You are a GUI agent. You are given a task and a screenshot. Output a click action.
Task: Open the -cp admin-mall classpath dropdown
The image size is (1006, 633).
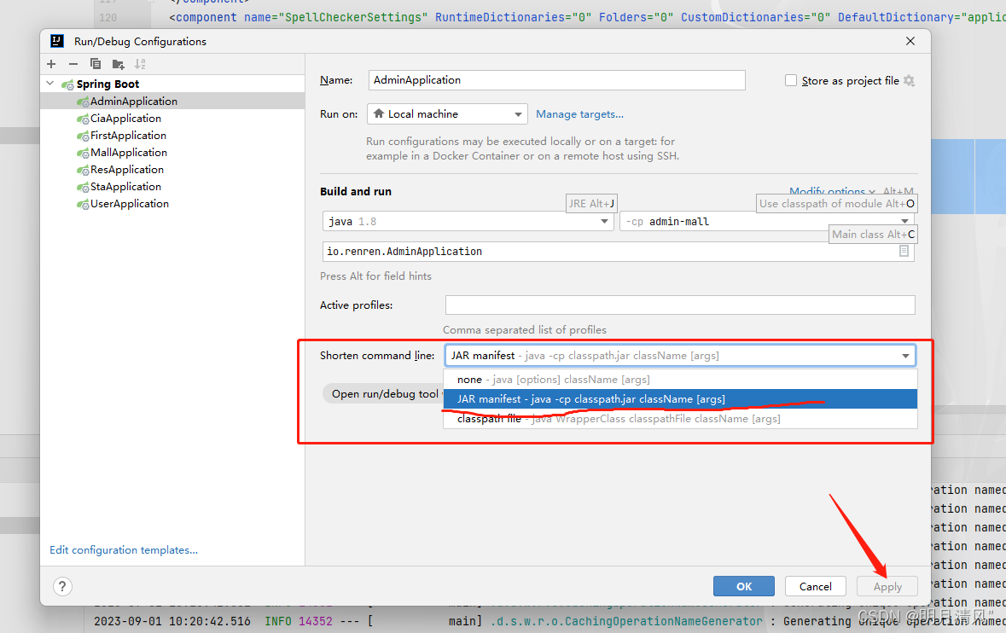[905, 221]
